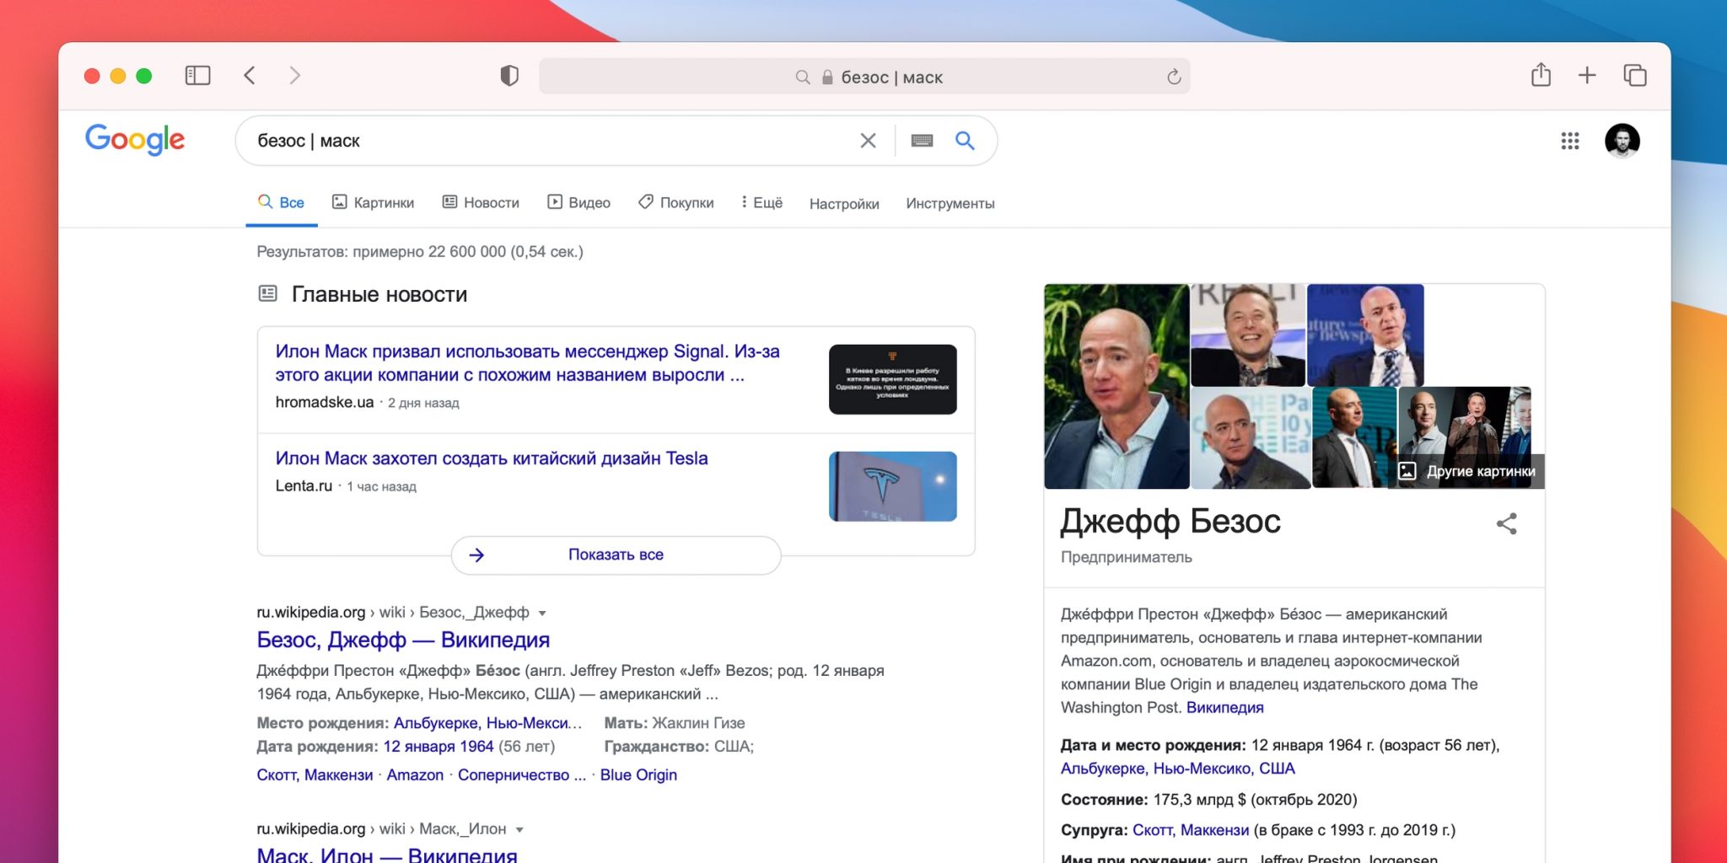The image size is (1727, 863).
Task: Open the Ещё menu
Action: tap(761, 202)
